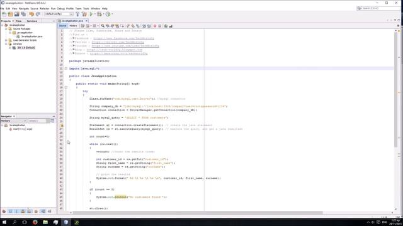Click the search magnifier icon in the Search box
The image size is (403, 226).
359,8
